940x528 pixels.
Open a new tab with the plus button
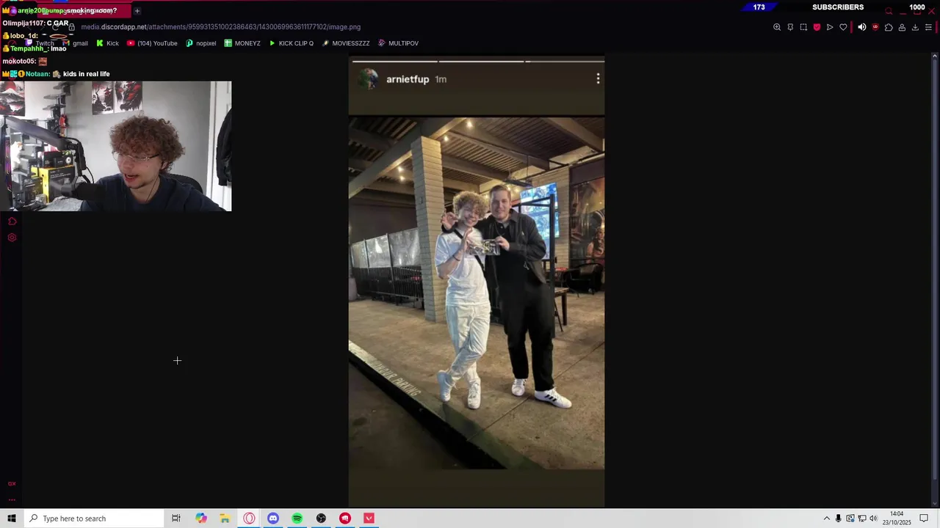pyautogui.click(x=137, y=11)
